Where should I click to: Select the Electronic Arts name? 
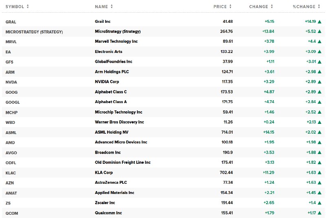108,51
